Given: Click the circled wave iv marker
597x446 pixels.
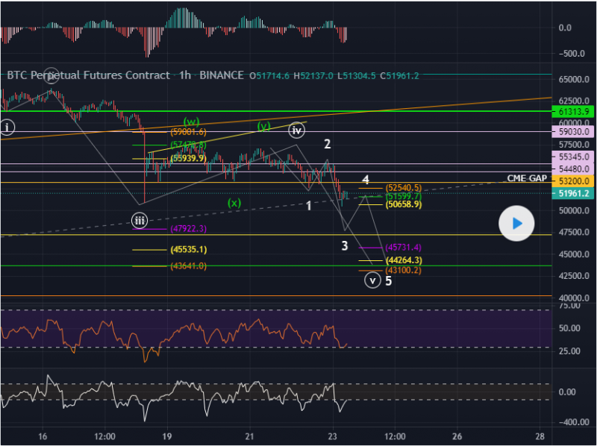Looking at the screenshot, I should 297,130.
